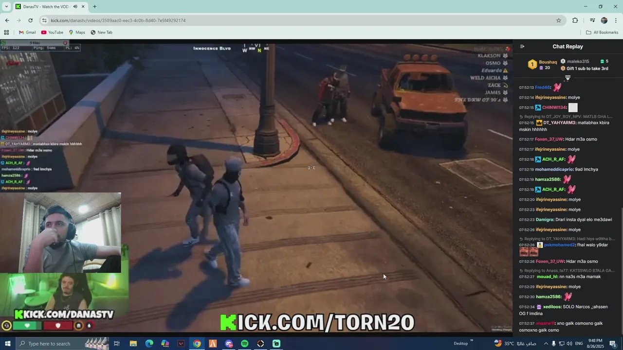Collapse chat using the arrow icon beside Chat Replay
This screenshot has width=623, height=350.
click(522, 47)
